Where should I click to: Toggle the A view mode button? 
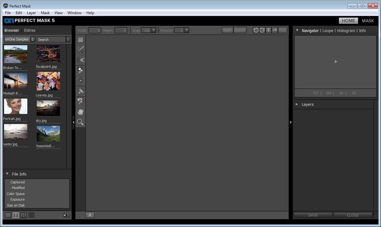tap(90, 215)
